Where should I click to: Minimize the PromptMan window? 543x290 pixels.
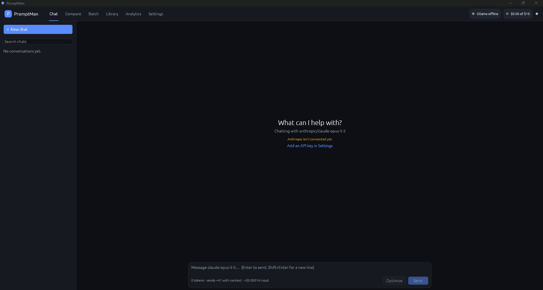point(510,3)
